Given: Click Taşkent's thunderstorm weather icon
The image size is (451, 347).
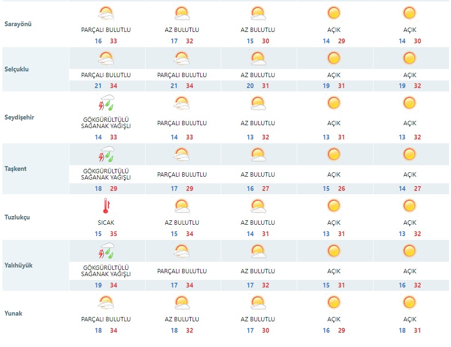Looking at the screenshot, I should point(106,155).
